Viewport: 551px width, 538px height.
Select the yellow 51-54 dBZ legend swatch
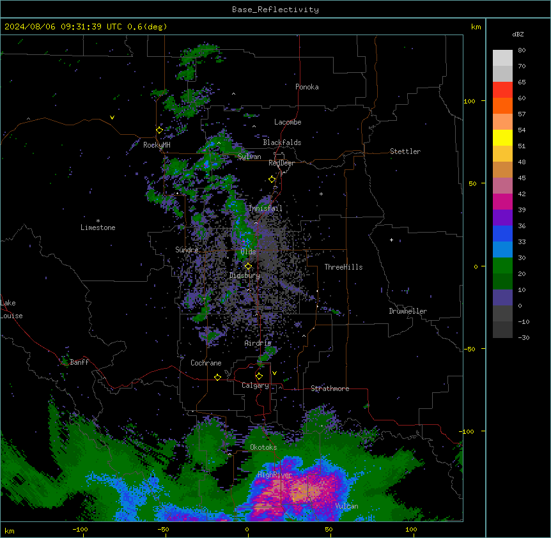(x=502, y=137)
